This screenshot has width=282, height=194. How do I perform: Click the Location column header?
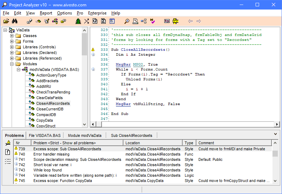pos(133,143)
